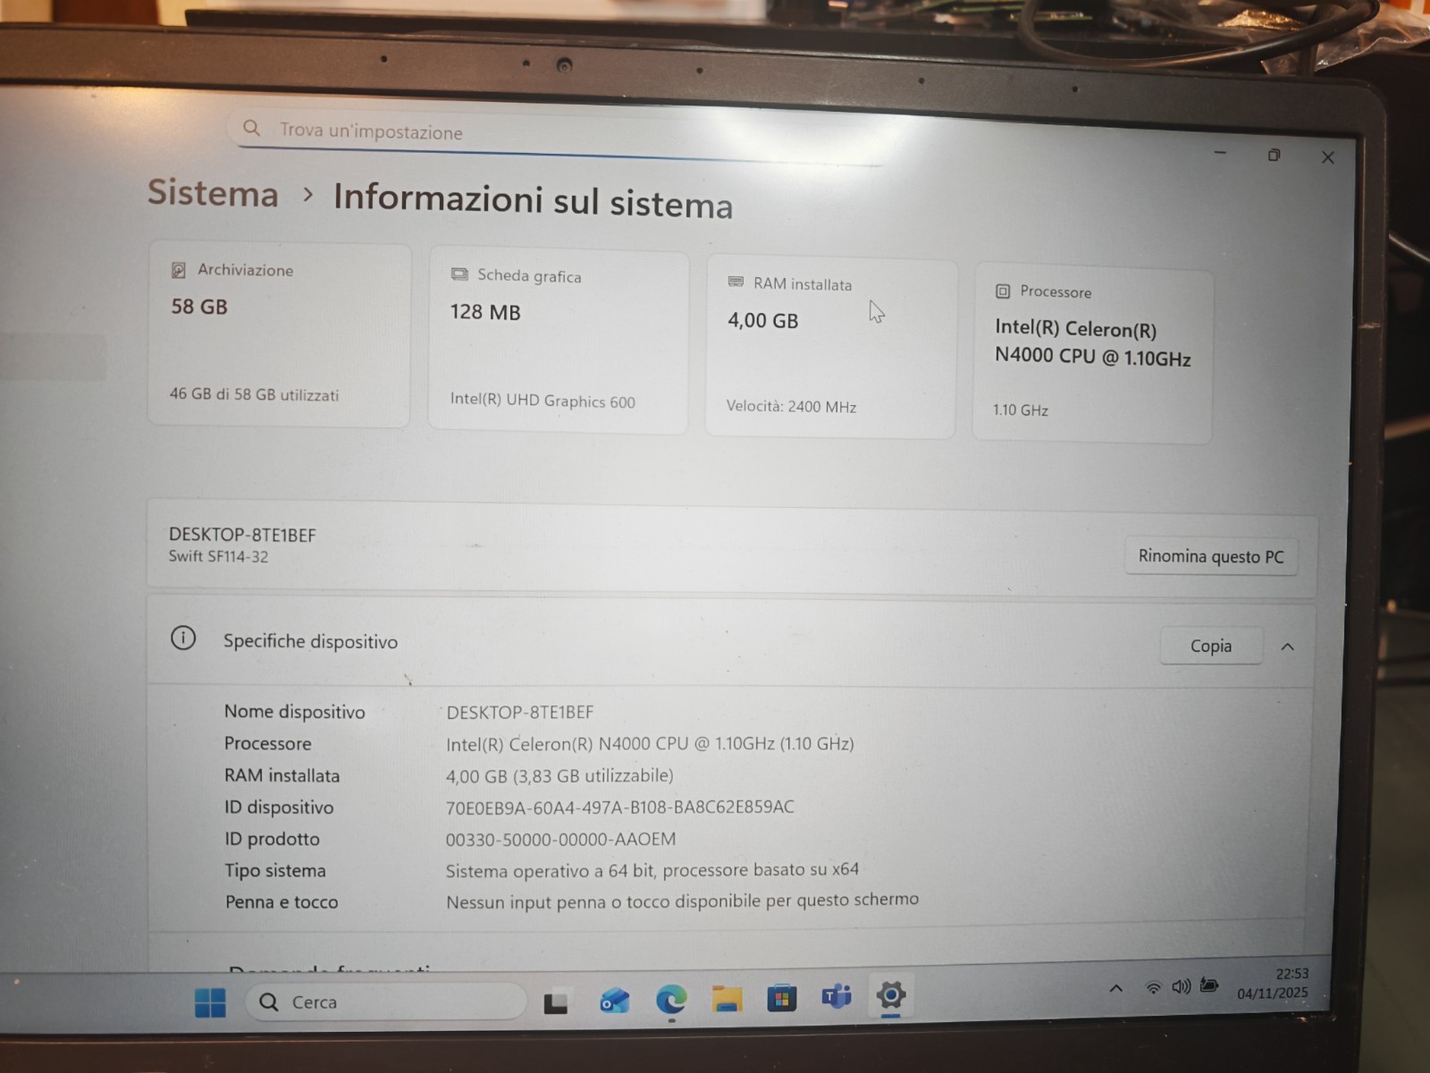Copy device specs with Copia button
1430x1073 pixels.
pos(1211,646)
